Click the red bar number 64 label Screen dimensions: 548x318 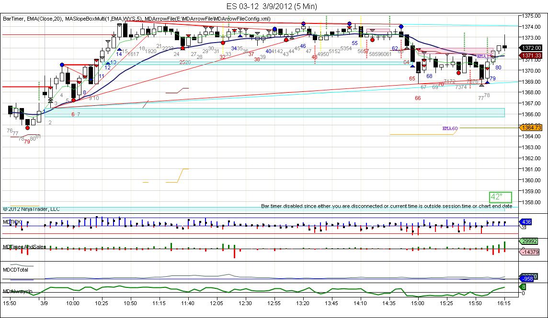406,62
